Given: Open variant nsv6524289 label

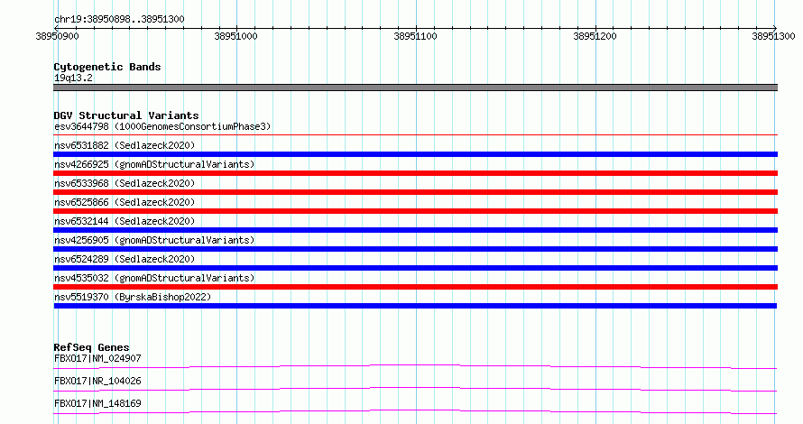Looking at the screenshot, I should tap(125, 259).
